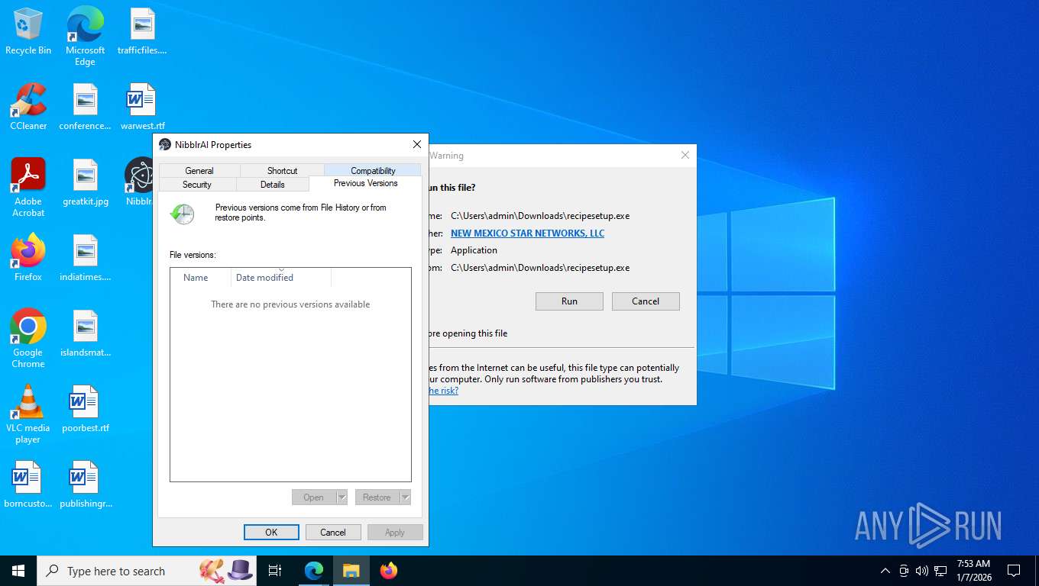Close the NibblrAI Properties dialog
Screen dimensions: 1039x586
coord(416,145)
